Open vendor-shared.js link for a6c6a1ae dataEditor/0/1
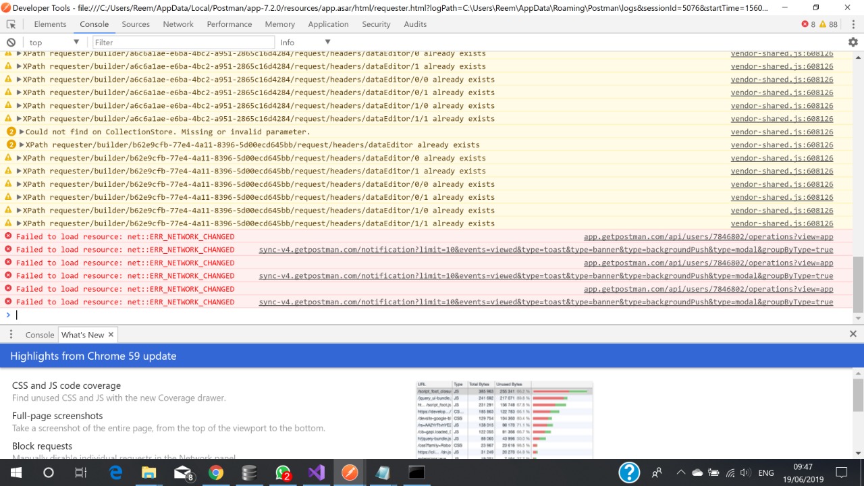Image resolution: width=864 pixels, height=486 pixels. pos(782,92)
